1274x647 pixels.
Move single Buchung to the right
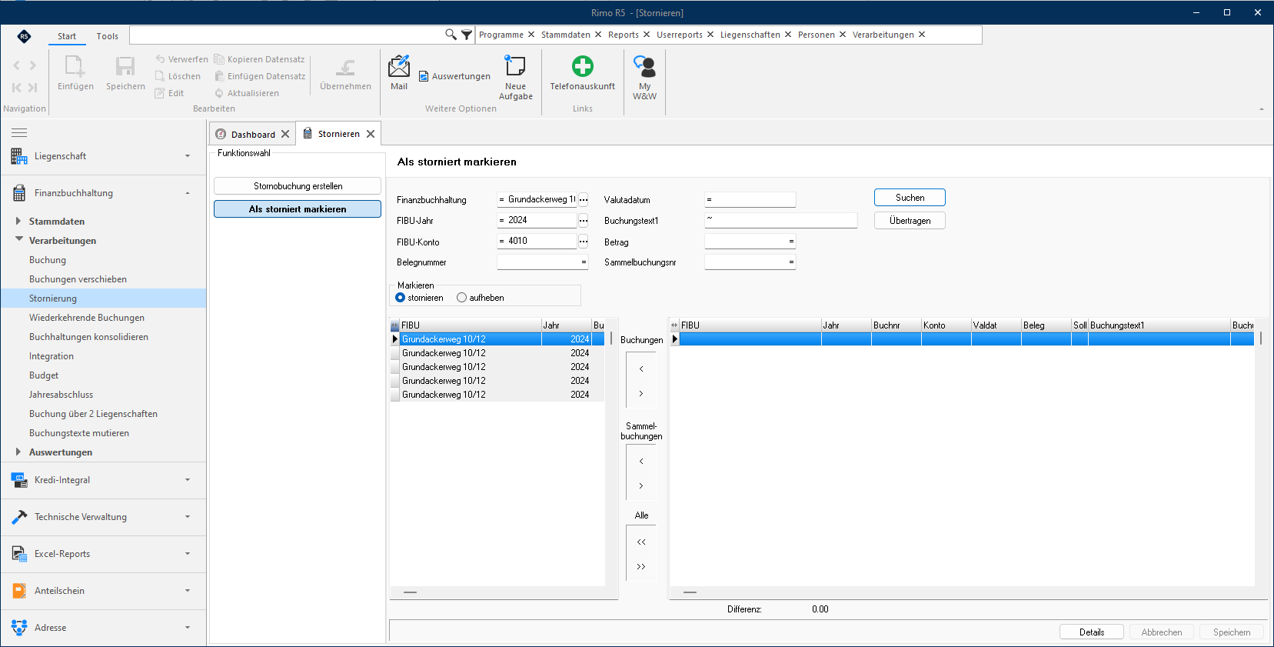641,394
